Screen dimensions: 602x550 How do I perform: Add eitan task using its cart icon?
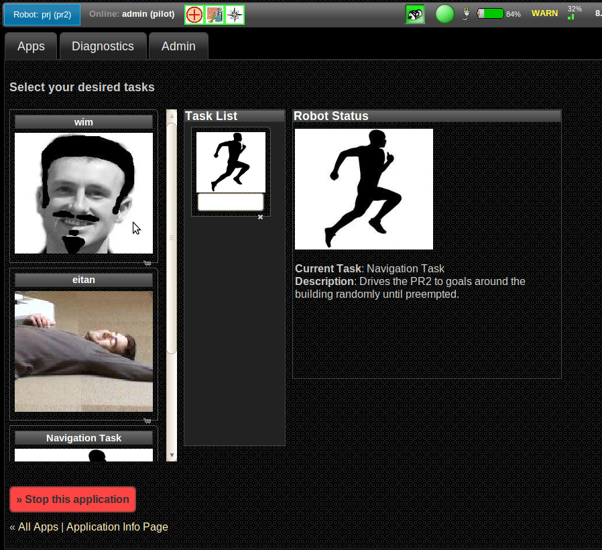point(147,421)
